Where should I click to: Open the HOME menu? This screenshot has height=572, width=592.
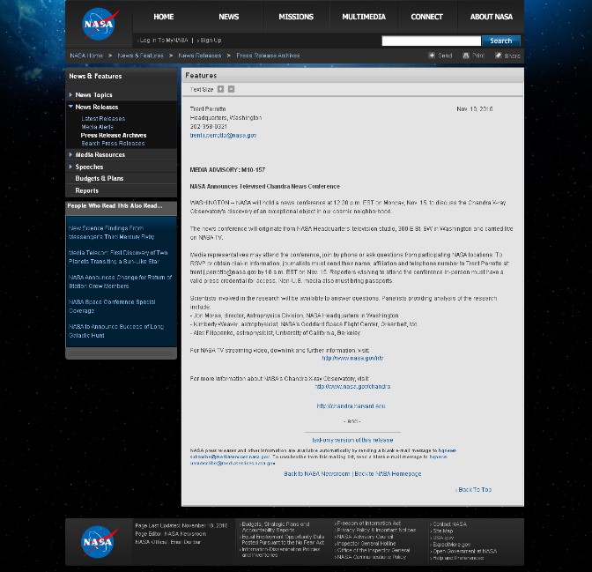(164, 17)
